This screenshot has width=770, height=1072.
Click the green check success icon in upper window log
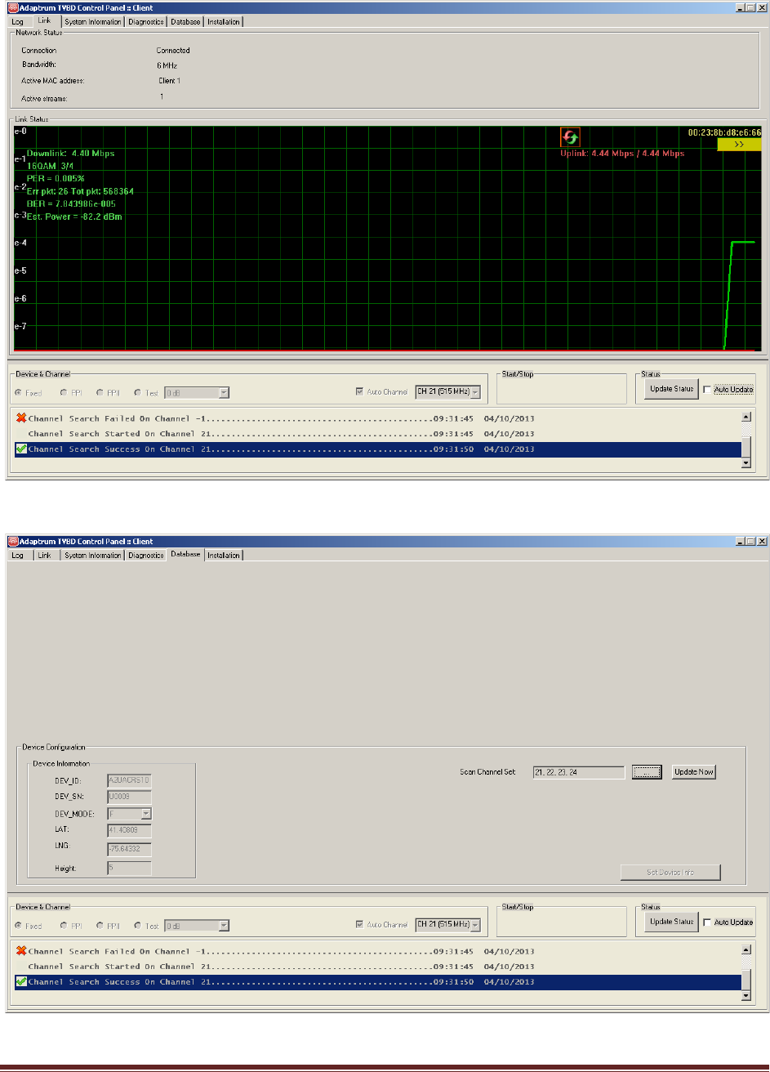pyautogui.click(x=21, y=449)
